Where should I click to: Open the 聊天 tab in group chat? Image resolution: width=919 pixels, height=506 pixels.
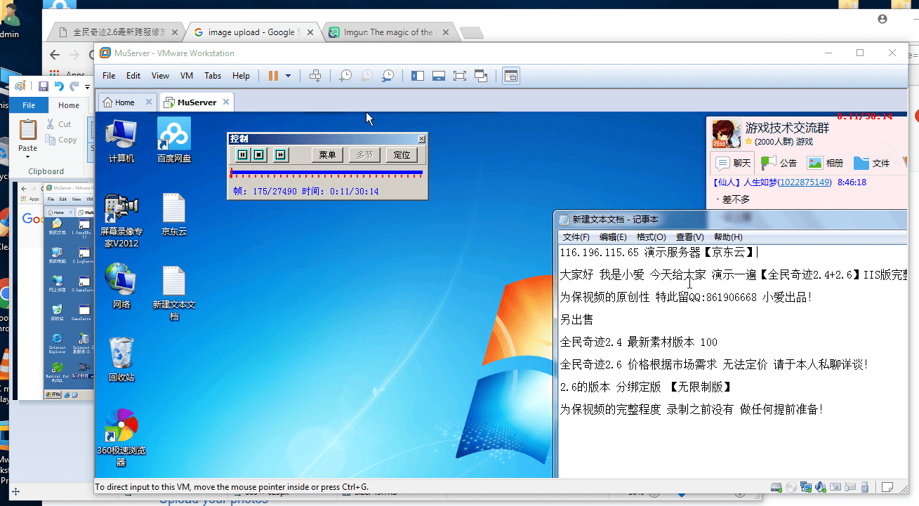tap(733, 163)
